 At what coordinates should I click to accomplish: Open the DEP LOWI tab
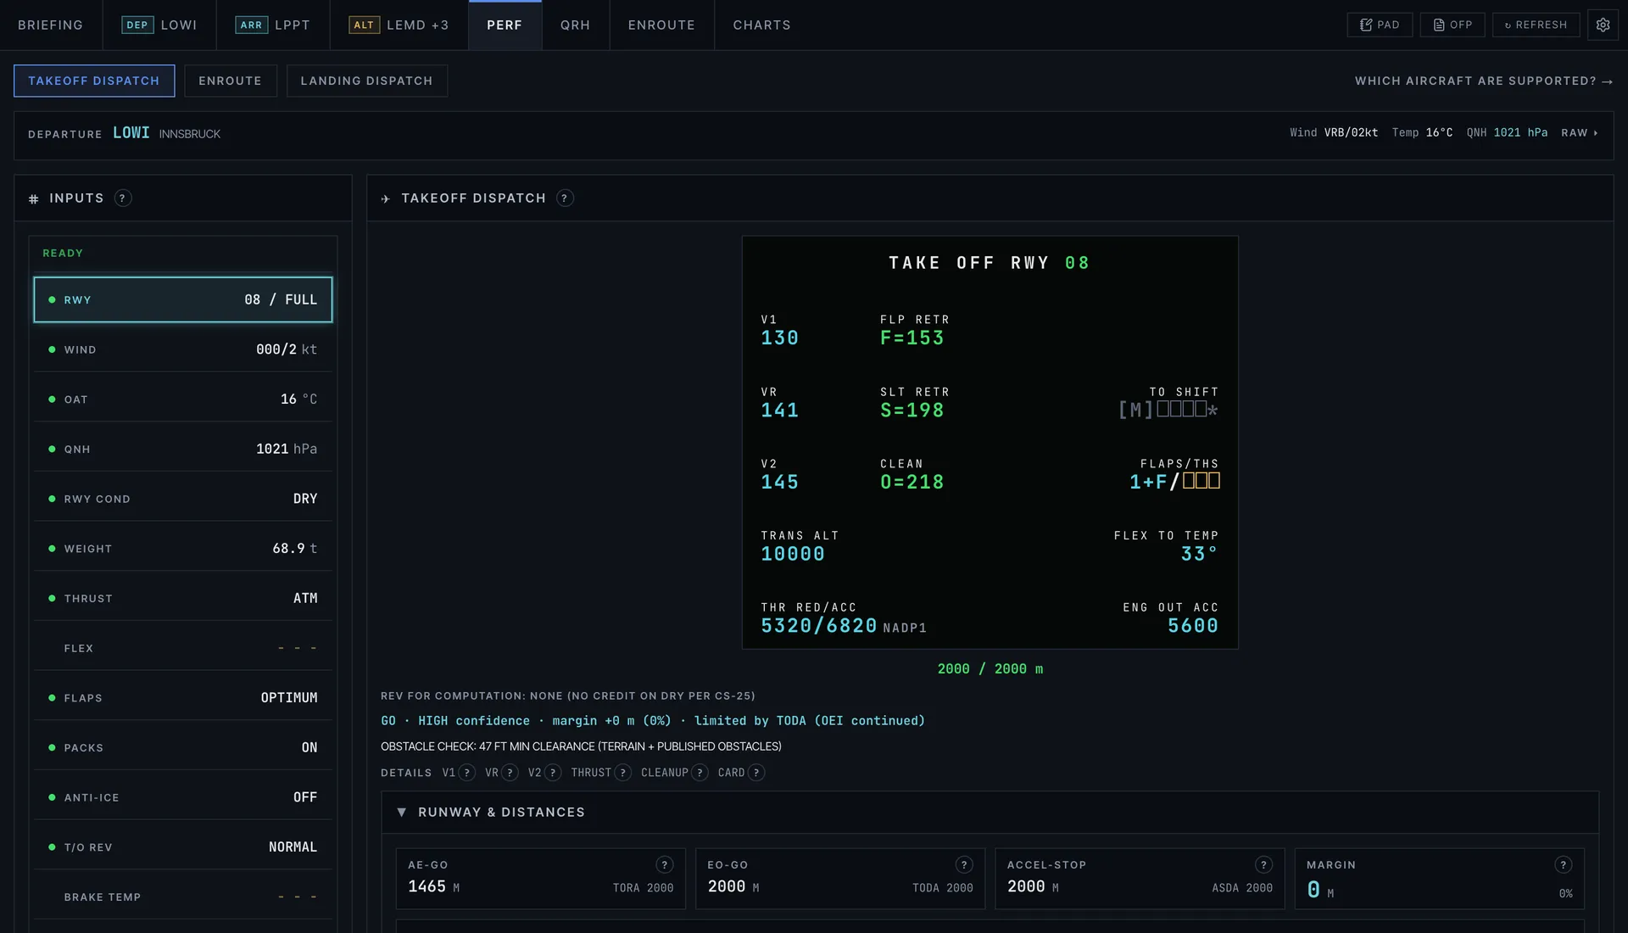(x=159, y=25)
